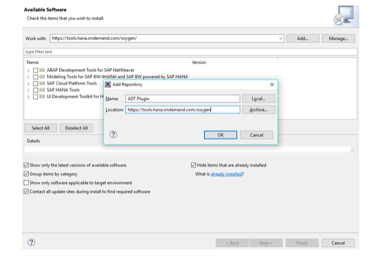This screenshot has height=256, width=376.
Task: Click the Add Repository dialog title icon
Action: (108, 85)
